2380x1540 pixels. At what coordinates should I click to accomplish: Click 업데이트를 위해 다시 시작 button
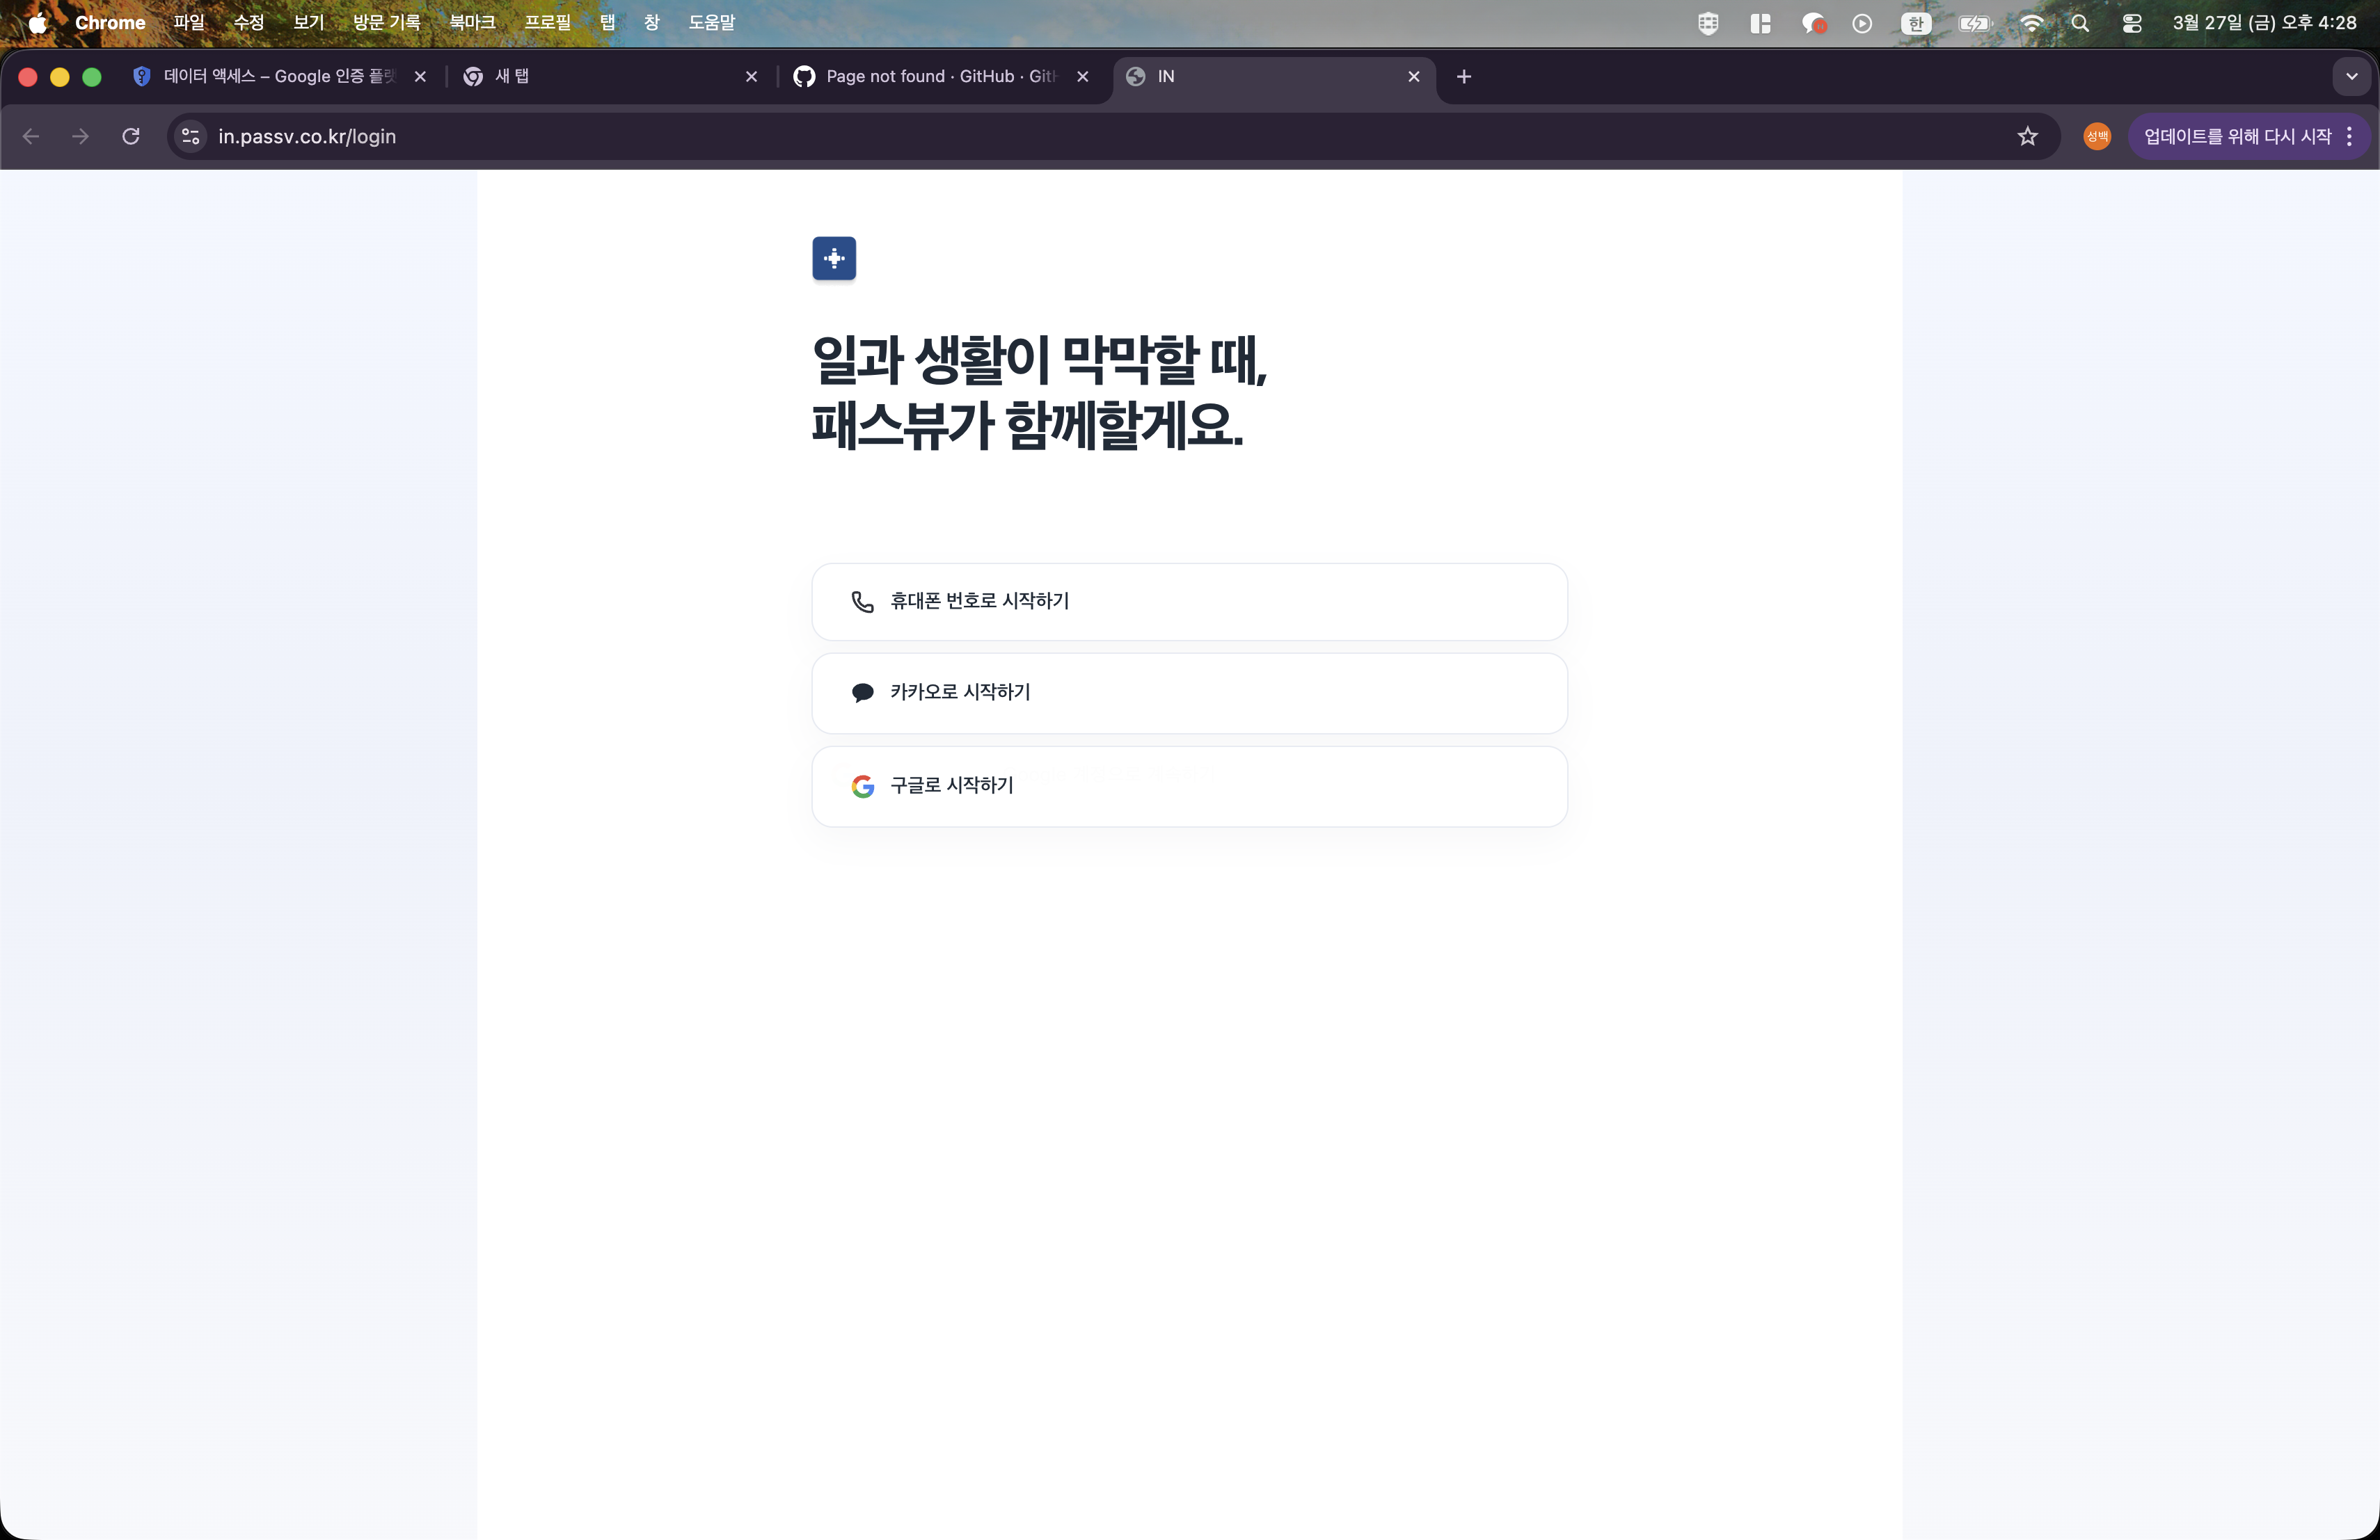2240,137
